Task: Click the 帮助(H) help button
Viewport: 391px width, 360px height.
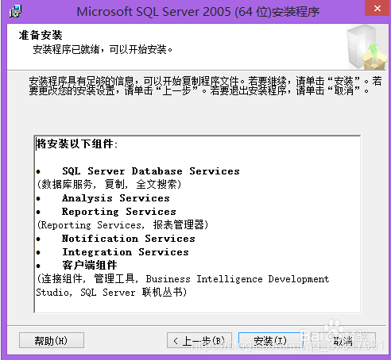Action: (52, 340)
